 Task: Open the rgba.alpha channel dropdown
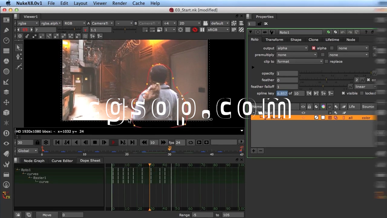51,23
